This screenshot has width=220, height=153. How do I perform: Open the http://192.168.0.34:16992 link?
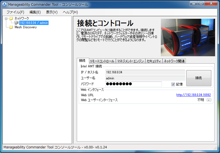click(x=193, y=95)
